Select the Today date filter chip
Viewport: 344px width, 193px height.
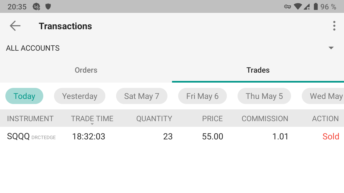tap(24, 96)
